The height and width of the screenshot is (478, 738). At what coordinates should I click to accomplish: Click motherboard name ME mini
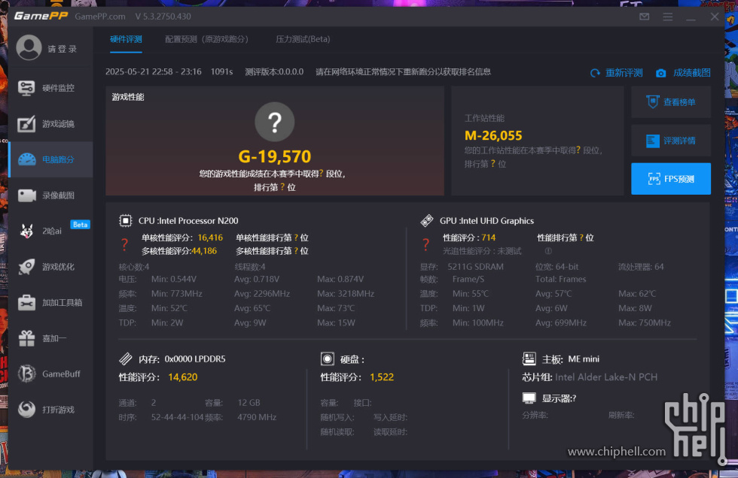click(584, 359)
